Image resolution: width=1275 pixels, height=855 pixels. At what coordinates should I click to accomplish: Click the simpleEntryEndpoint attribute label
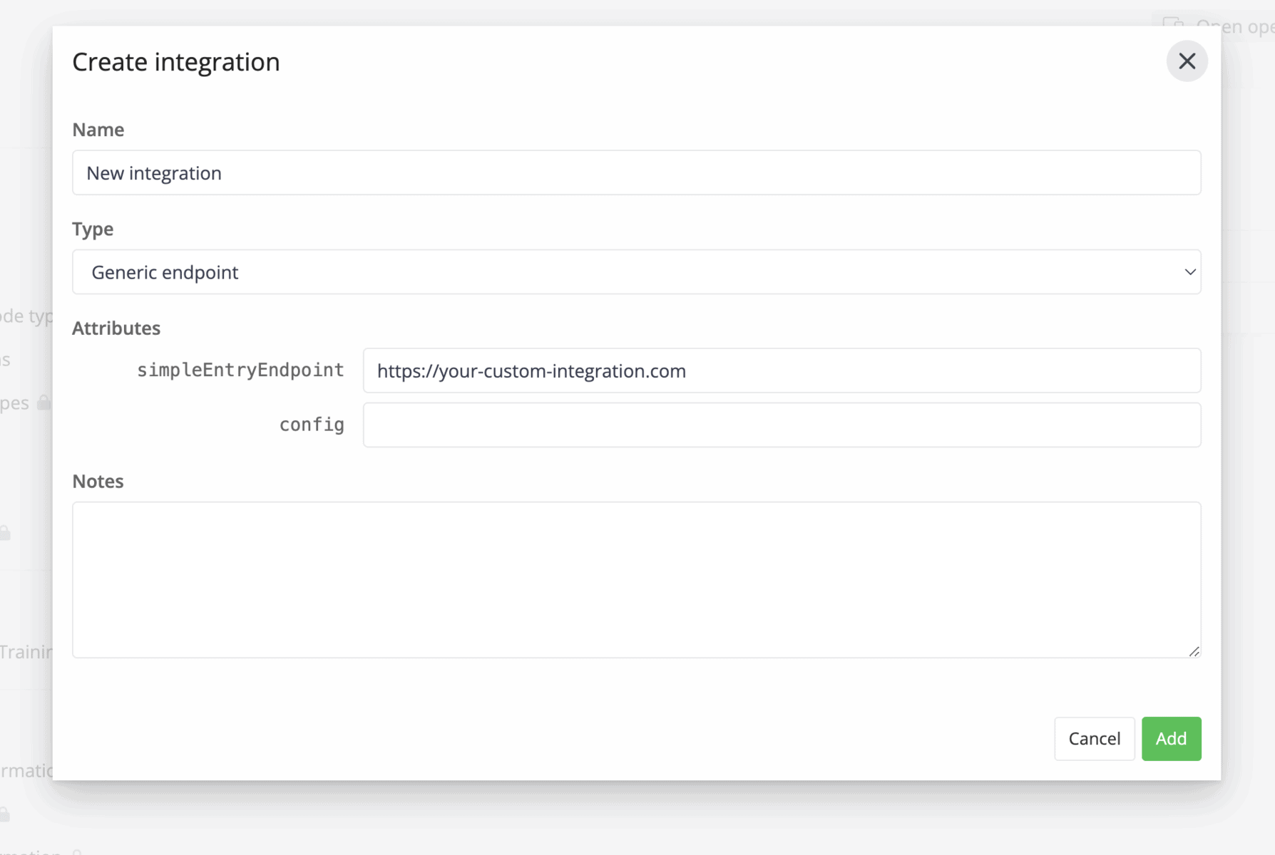click(x=240, y=370)
